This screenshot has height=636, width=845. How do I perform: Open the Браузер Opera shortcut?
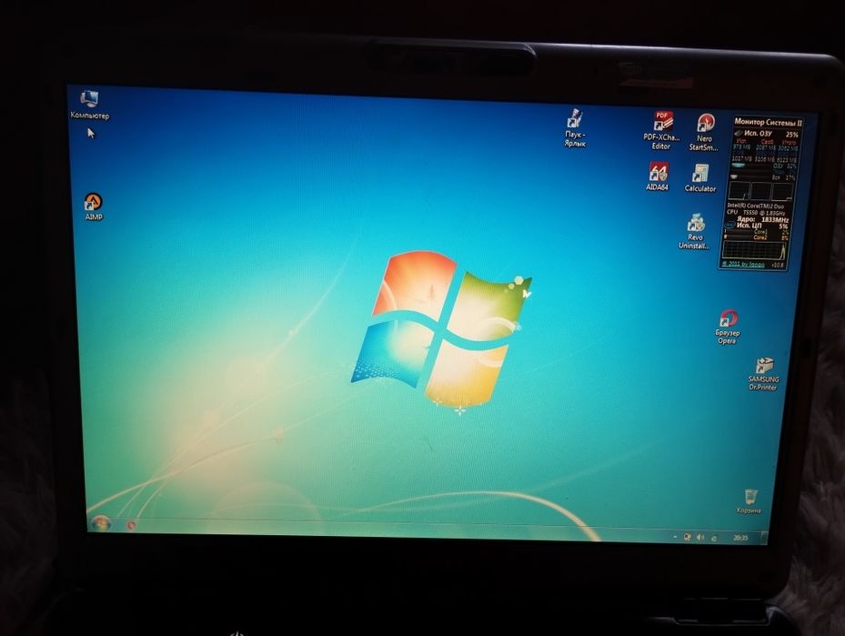point(728,327)
